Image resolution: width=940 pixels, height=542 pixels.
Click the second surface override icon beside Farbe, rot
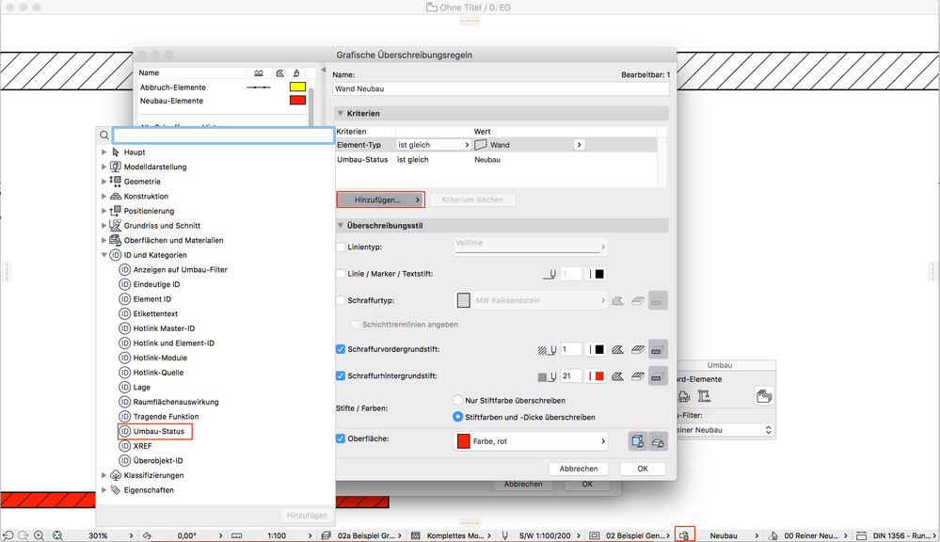point(658,441)
